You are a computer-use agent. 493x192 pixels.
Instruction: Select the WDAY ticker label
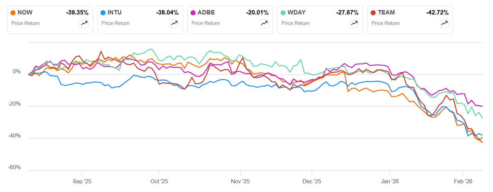296,12
